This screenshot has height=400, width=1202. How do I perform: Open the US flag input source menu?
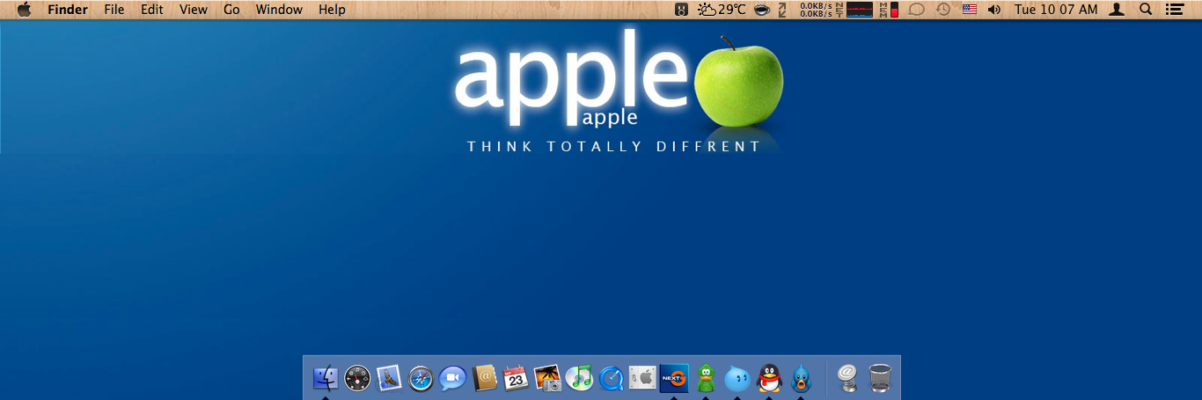point(970,10)
